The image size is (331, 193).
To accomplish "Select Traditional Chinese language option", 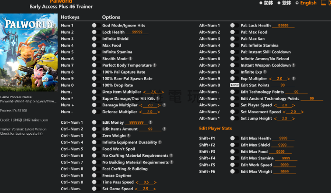I will point(284,3).
